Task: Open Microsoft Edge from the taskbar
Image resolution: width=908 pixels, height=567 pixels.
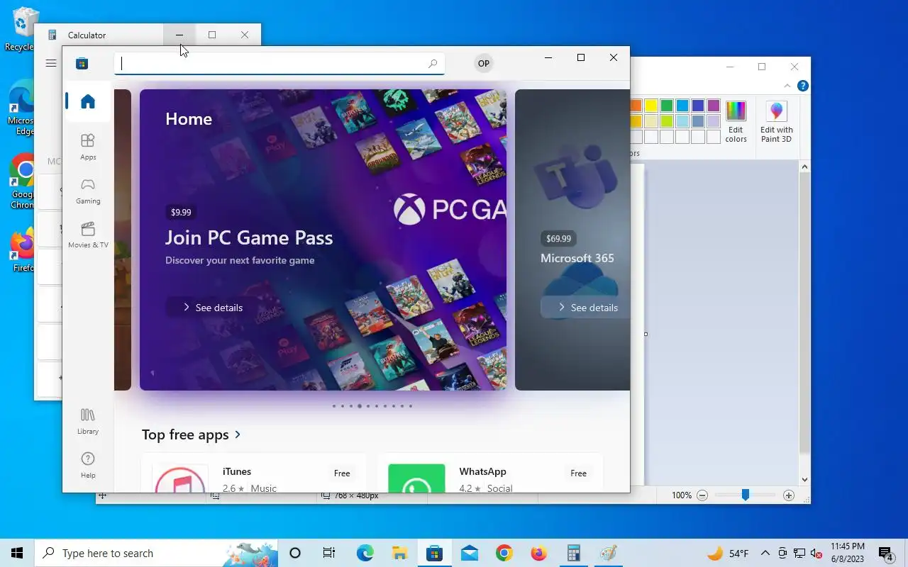Action: pyautogui.click(x=365, y=553)
